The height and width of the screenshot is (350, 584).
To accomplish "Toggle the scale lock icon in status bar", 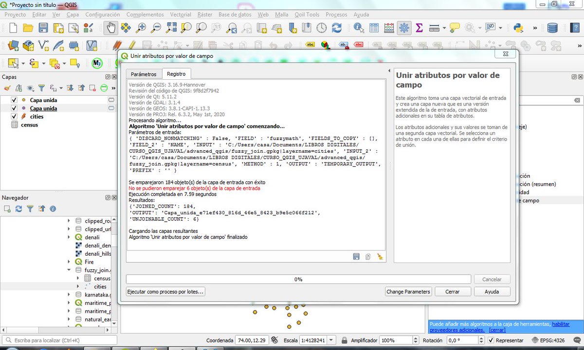I will [345, 340].
